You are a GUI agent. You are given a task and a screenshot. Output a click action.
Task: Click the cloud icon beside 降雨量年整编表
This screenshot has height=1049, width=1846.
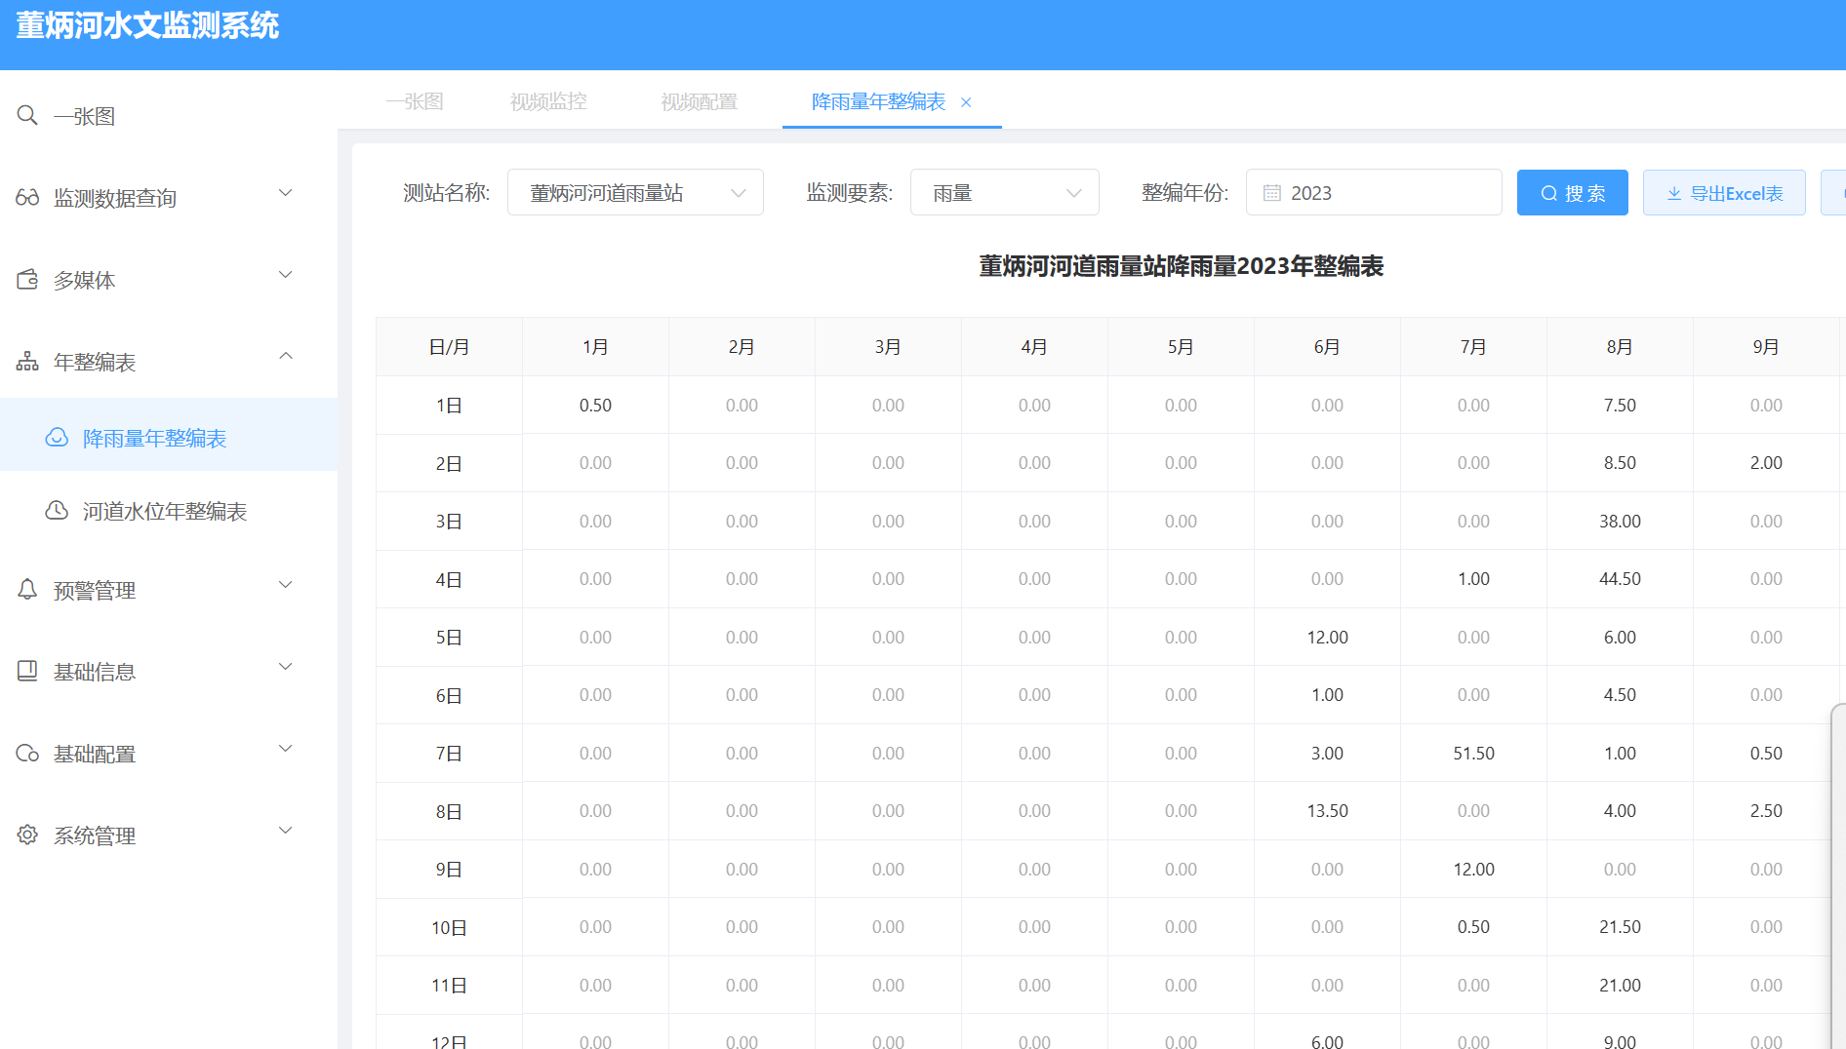pyautogui.click(x=57, y=437)
